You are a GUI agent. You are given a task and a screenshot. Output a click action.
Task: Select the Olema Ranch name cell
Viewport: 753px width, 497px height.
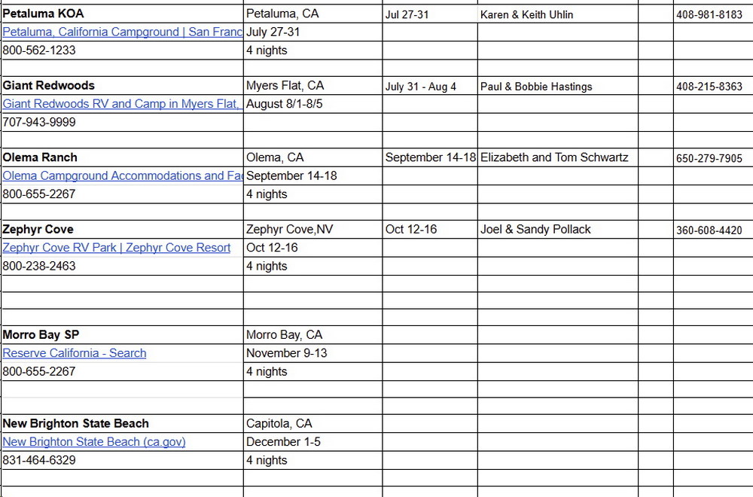click(x=40, y=157)
